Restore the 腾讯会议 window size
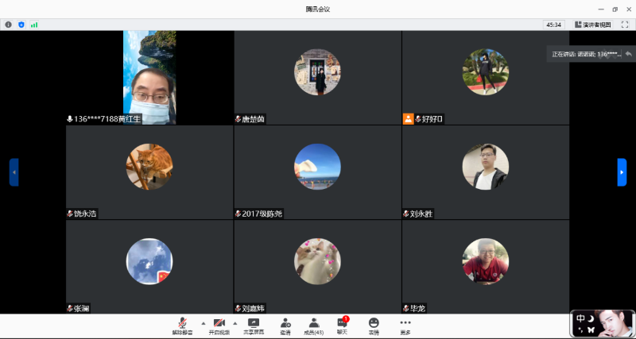The height and width of the screenshot is (339, 636). point(615,10)
